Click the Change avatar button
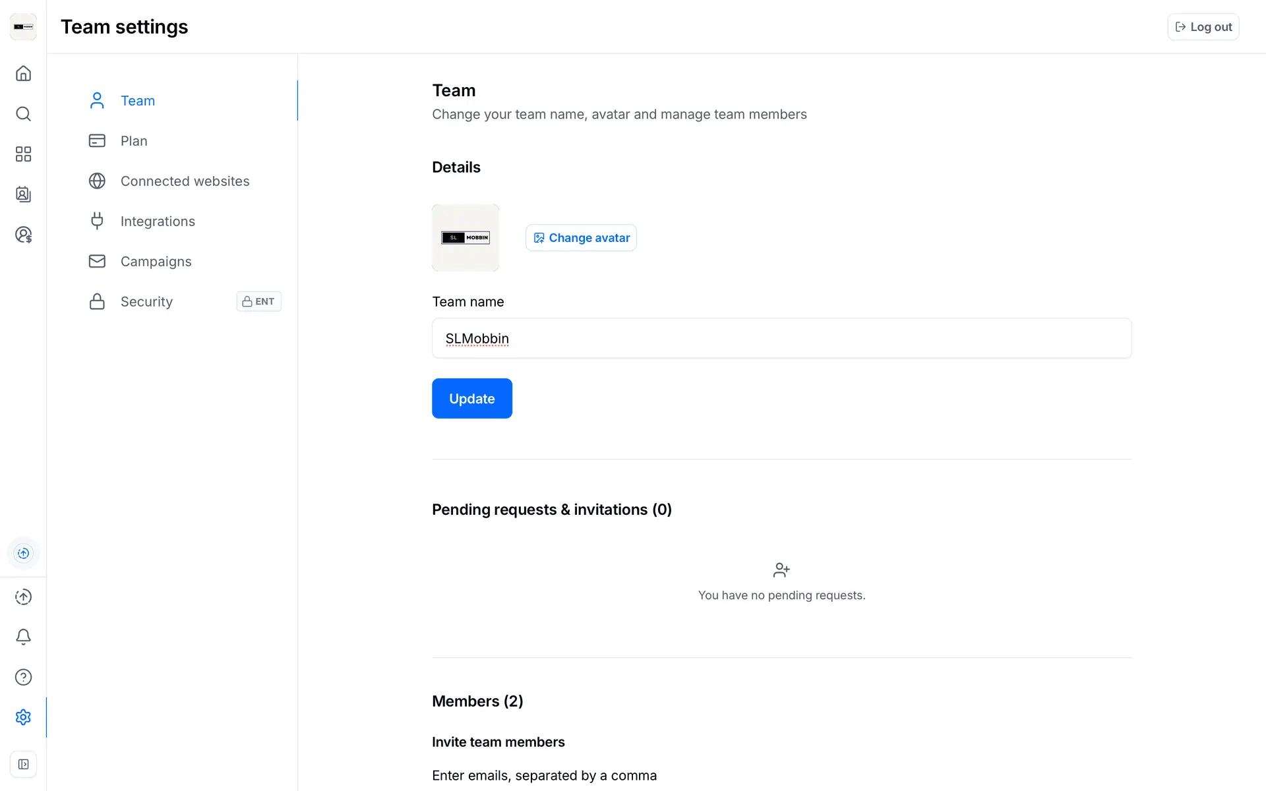Viewport: 1266px width, 791px height. (581, 238)
